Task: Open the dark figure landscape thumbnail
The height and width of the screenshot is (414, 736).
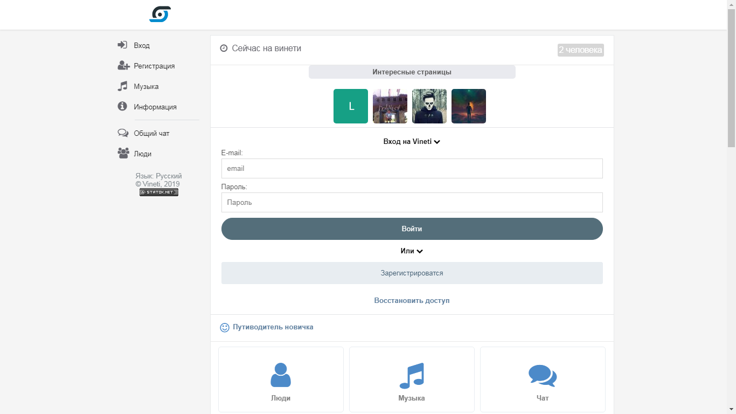Action: pyautogui.click(x=469, y=106)
